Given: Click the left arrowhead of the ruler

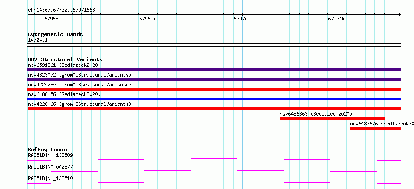Looking at the screenshot, I should [x=29, y=14].
